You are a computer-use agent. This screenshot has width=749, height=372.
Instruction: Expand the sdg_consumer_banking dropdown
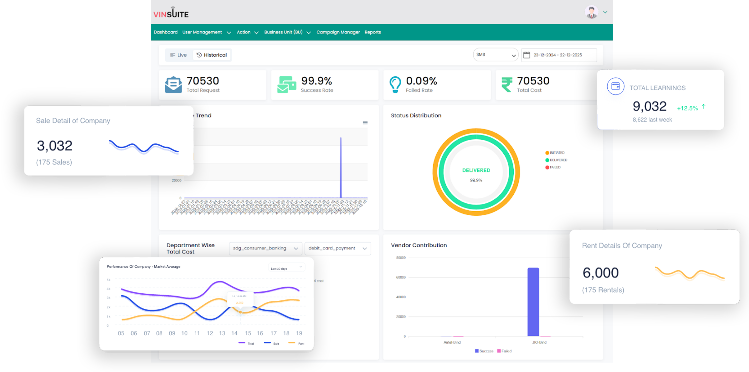pos(265,249)
